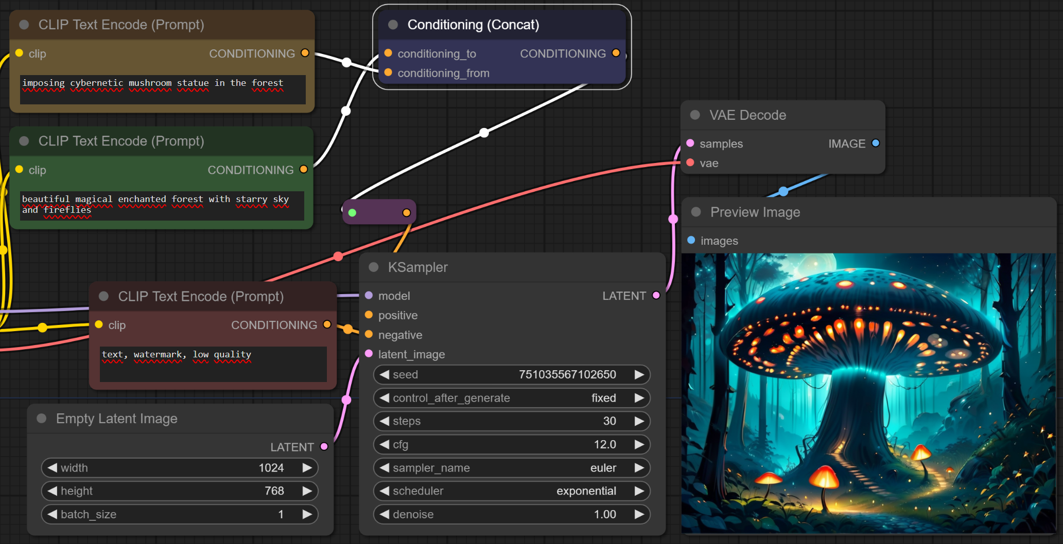
Task: Toggle collapse dot on Preview Image node
Action: 696,212
